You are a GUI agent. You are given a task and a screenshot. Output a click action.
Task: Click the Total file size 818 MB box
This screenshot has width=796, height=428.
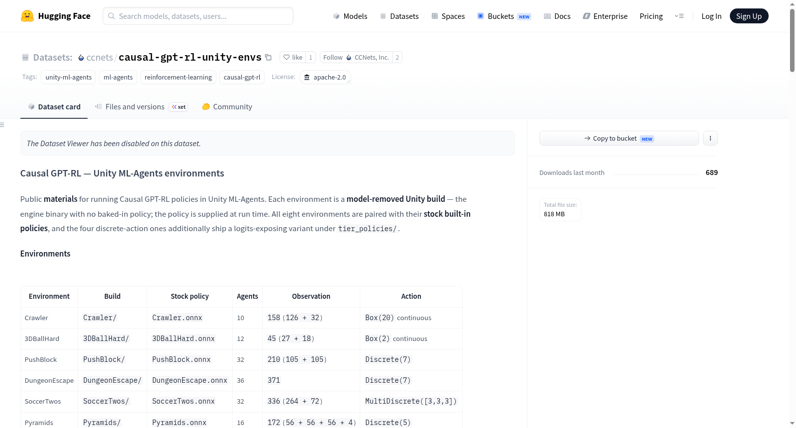click(x=560, y=210)
